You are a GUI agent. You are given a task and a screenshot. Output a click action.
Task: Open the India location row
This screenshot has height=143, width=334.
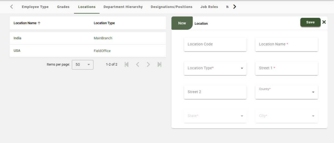click(18, 38)
